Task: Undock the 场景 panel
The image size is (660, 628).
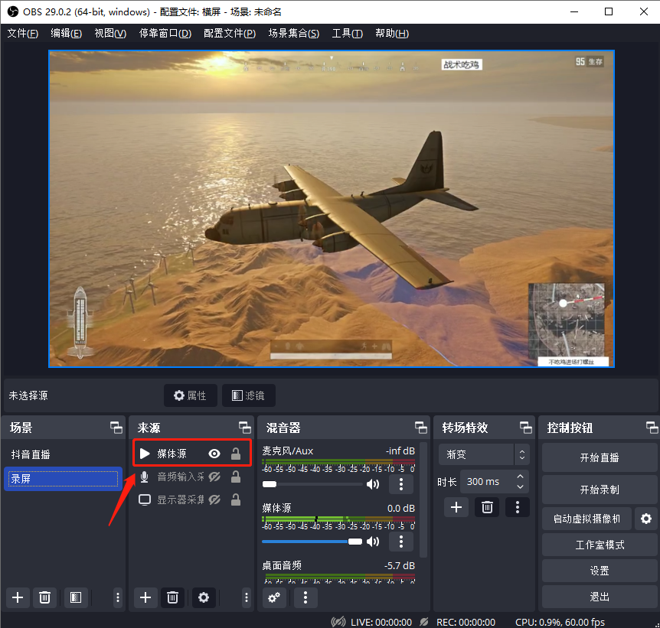Action: pyautogui.click(x=116, y=428)
